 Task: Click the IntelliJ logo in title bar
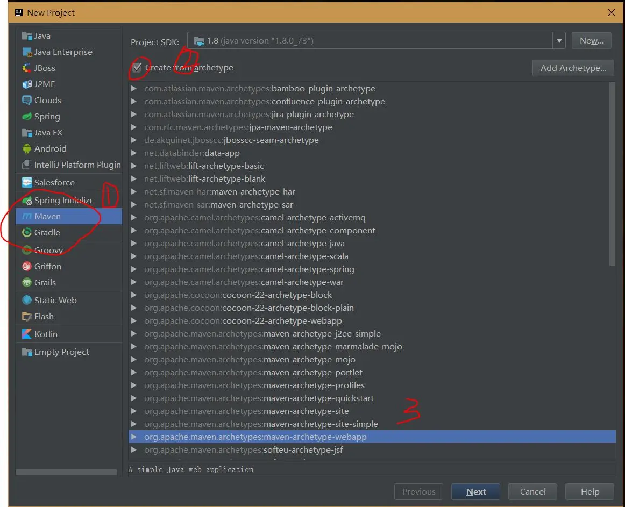click(x=18, y=12)
